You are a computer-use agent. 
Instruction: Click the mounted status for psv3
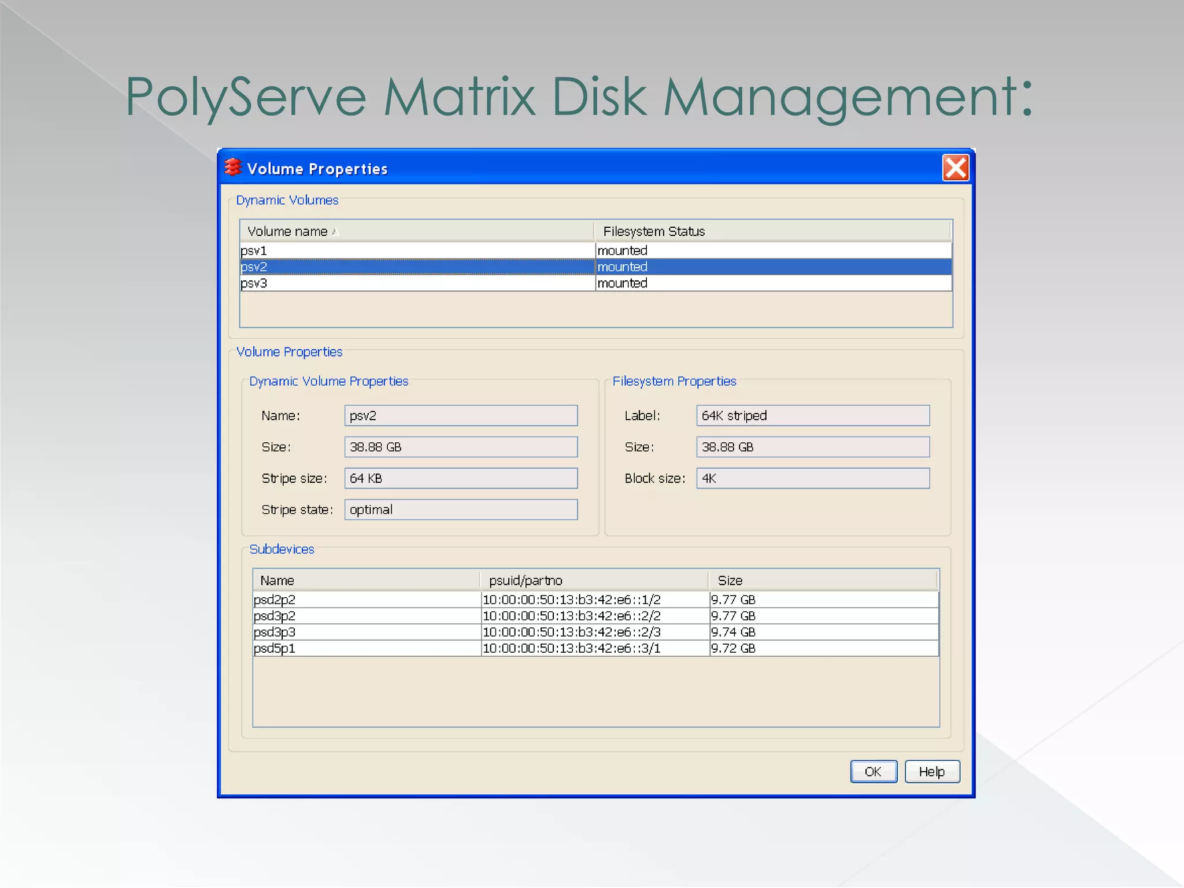tap(774, 283)
